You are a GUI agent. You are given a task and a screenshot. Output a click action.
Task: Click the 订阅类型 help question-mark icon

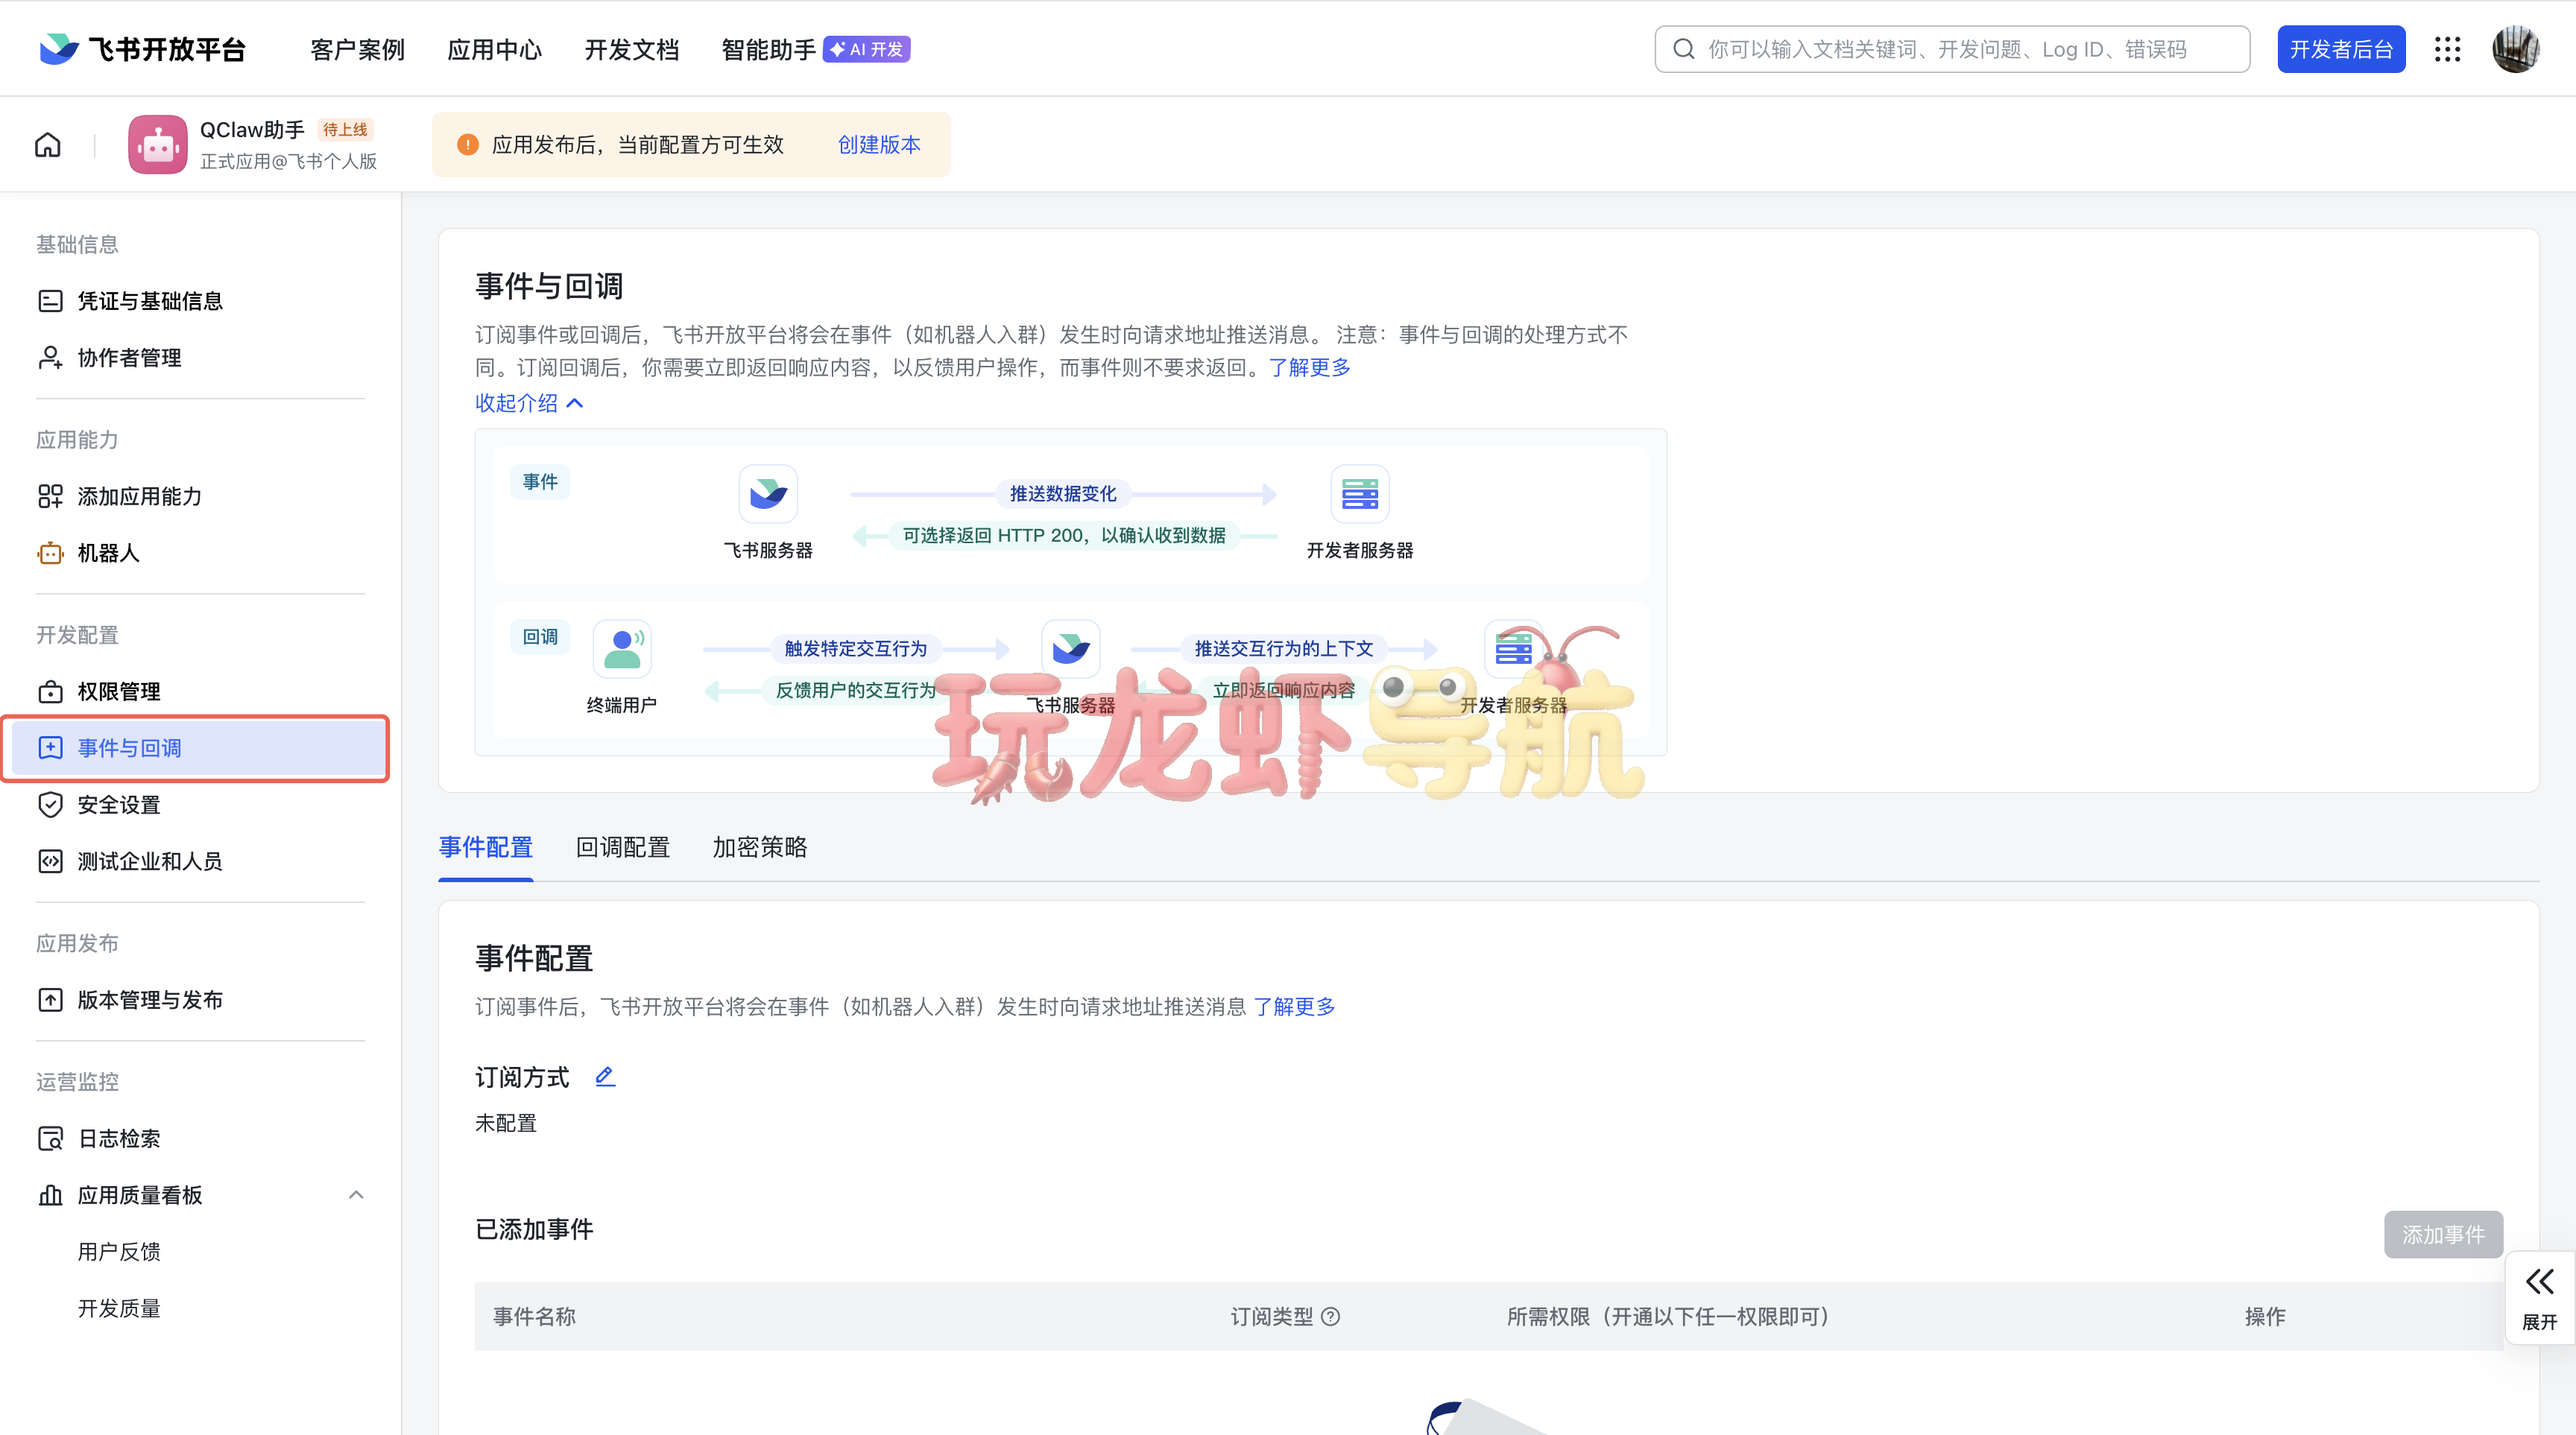coord(1330,1316)
